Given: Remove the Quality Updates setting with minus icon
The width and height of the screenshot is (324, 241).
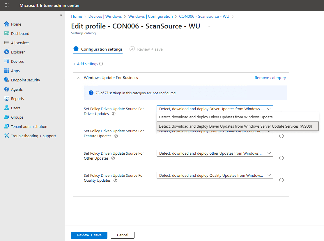Looking at the screenshot, I should tap(281, 180).
